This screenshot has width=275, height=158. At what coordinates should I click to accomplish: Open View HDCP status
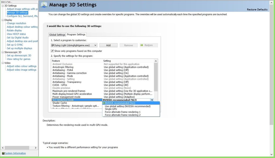[16, 34]
